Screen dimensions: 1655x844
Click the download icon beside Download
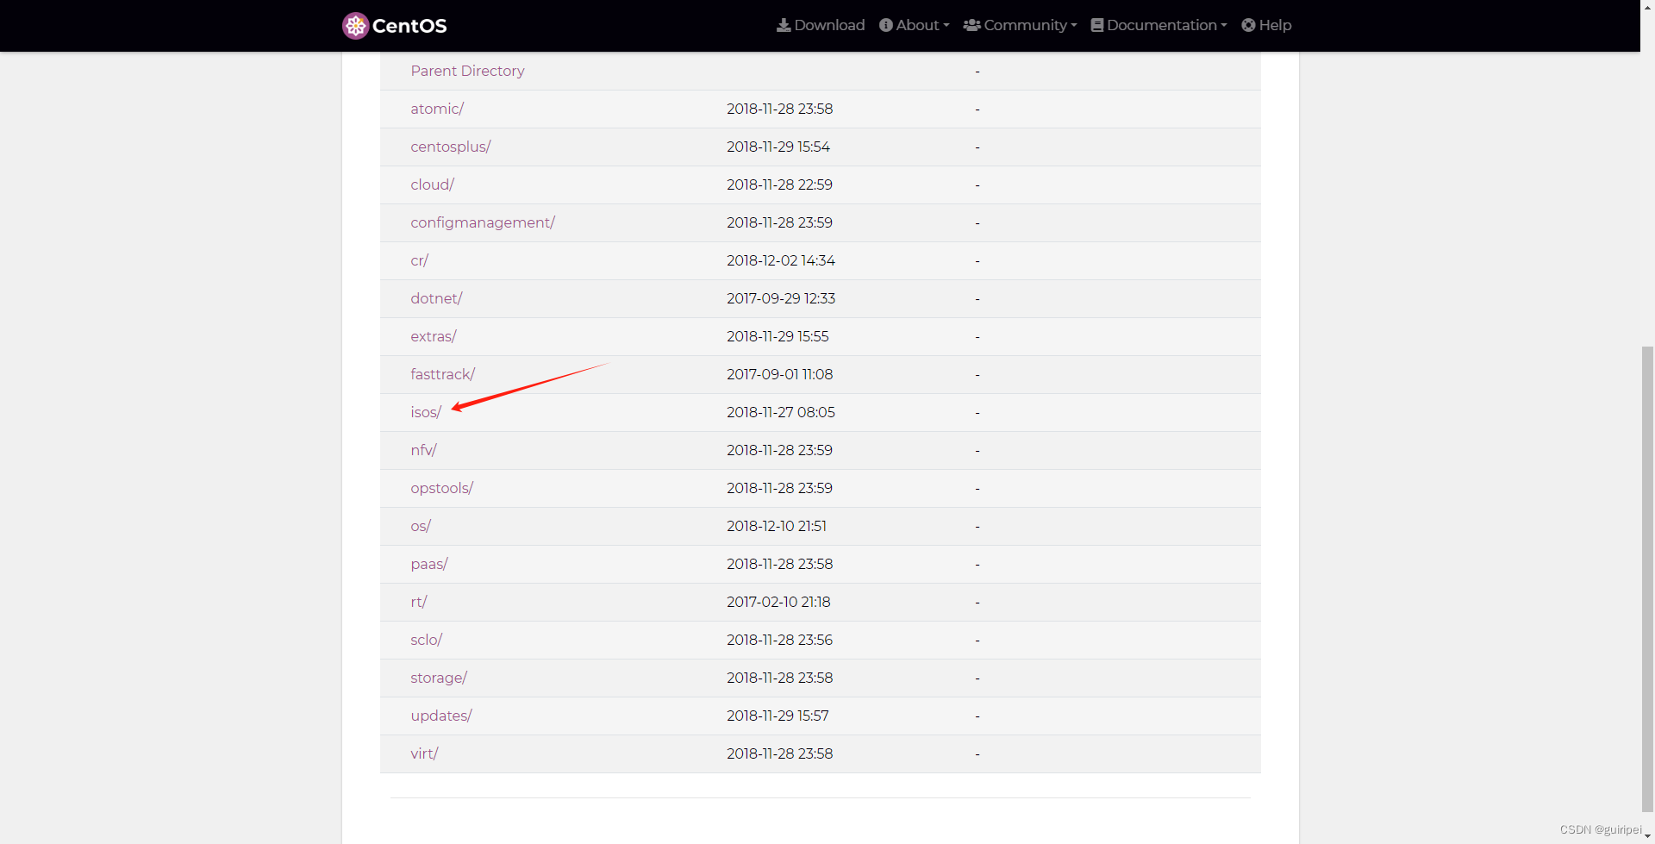click(785, 25)
